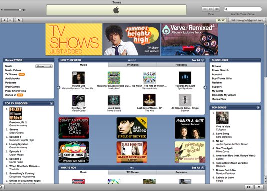Switch to the middle view mode button
The width and height of the screenshot is (267, 191).
(x=211, y=9)
